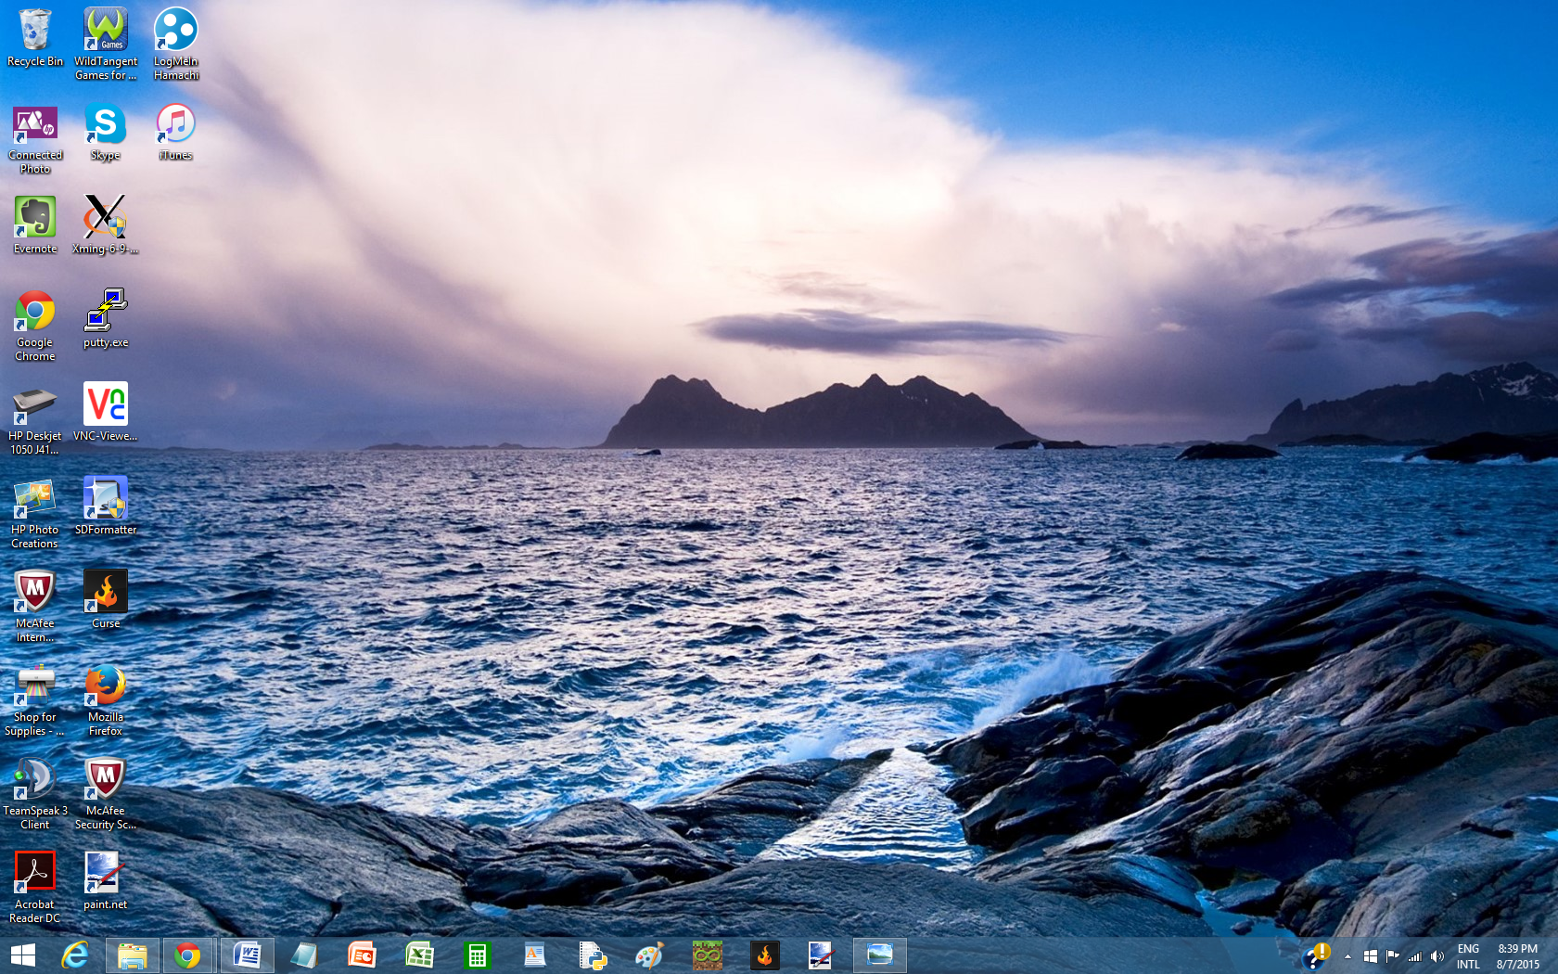Viewport: 1558px width, 974px height.
Task: Open the volume control speaker icon
Action: pyautogui.click(x=1437, y=956)
